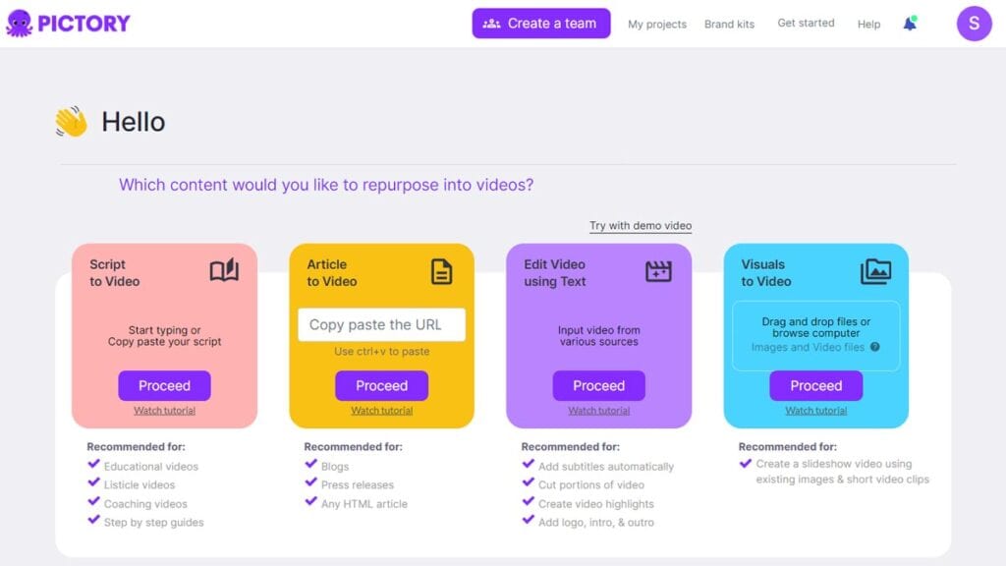1006x566 pixels.
Task: Click 'Press releases' list item
Action: click(x=358, y=485)
